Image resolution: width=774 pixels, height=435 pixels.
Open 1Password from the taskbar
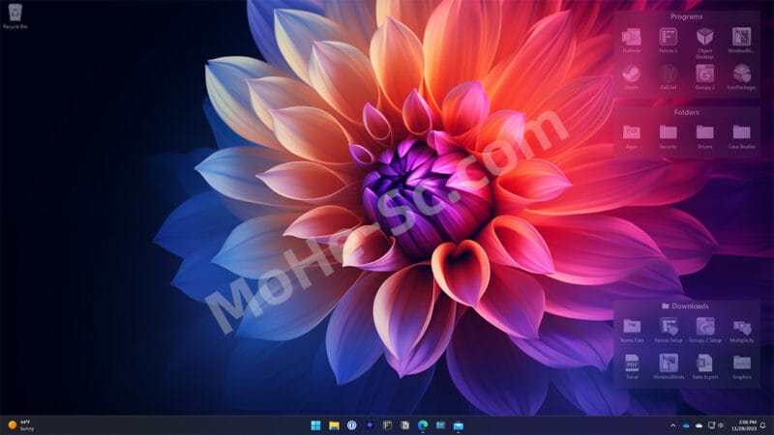(351, 425)
